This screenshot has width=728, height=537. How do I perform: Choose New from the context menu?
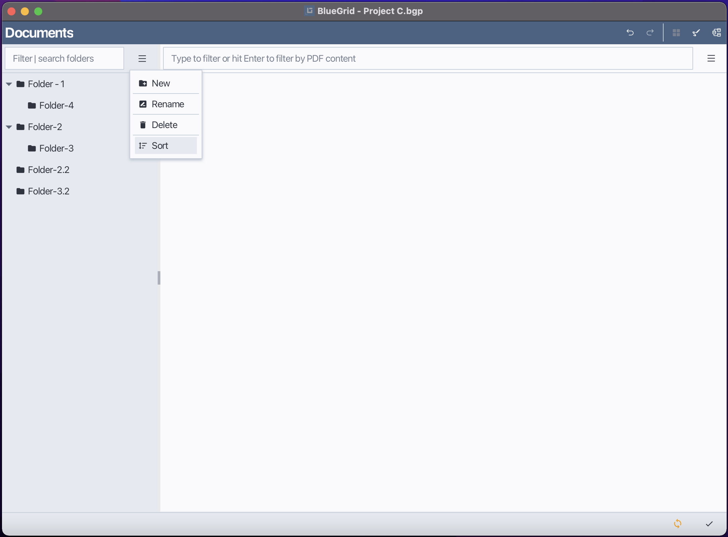tap(161, 83)
